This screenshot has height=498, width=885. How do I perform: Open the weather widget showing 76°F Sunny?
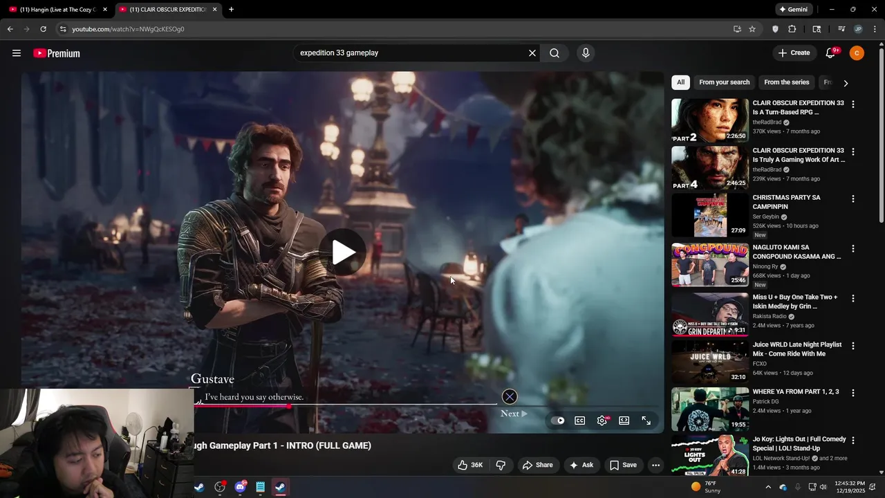(x=706, y=487)
